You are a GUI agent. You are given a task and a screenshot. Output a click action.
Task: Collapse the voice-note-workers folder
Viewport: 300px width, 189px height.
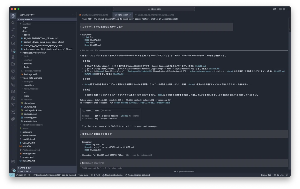47,78
